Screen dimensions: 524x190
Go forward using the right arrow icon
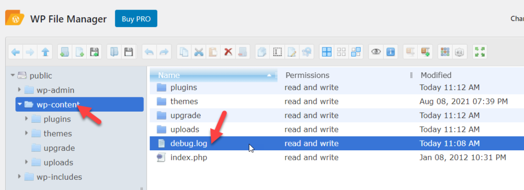click(30, 52)
